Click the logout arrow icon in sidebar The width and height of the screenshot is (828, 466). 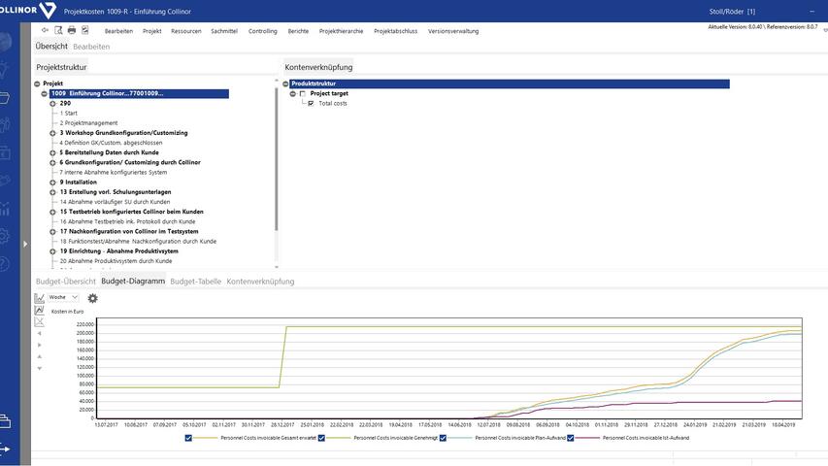pyautogui.click(x=5, y=449)
